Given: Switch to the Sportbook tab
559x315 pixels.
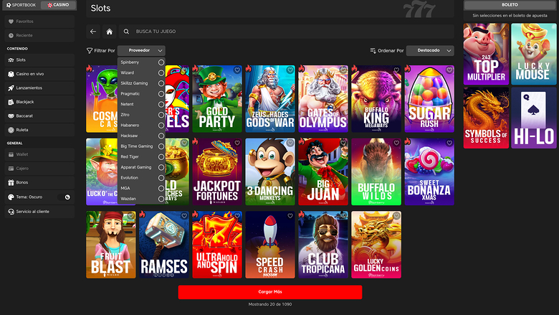Looking at the screenshot, I should coord(19,5).
